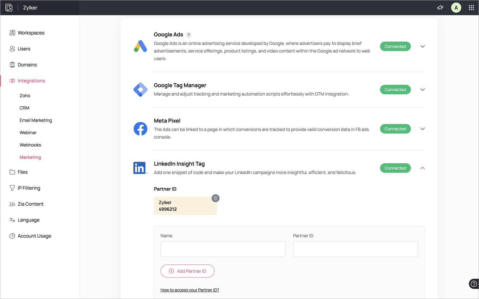The height and width of the screenshot is (299, 479).
Task: Expand the Google Tag Manager section
Action: [x=422, y=90]
